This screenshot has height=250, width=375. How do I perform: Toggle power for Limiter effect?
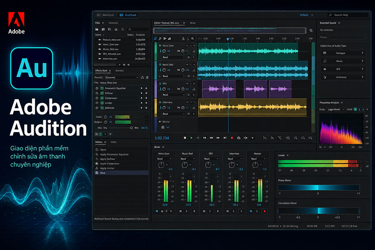[x=97, y=103]
